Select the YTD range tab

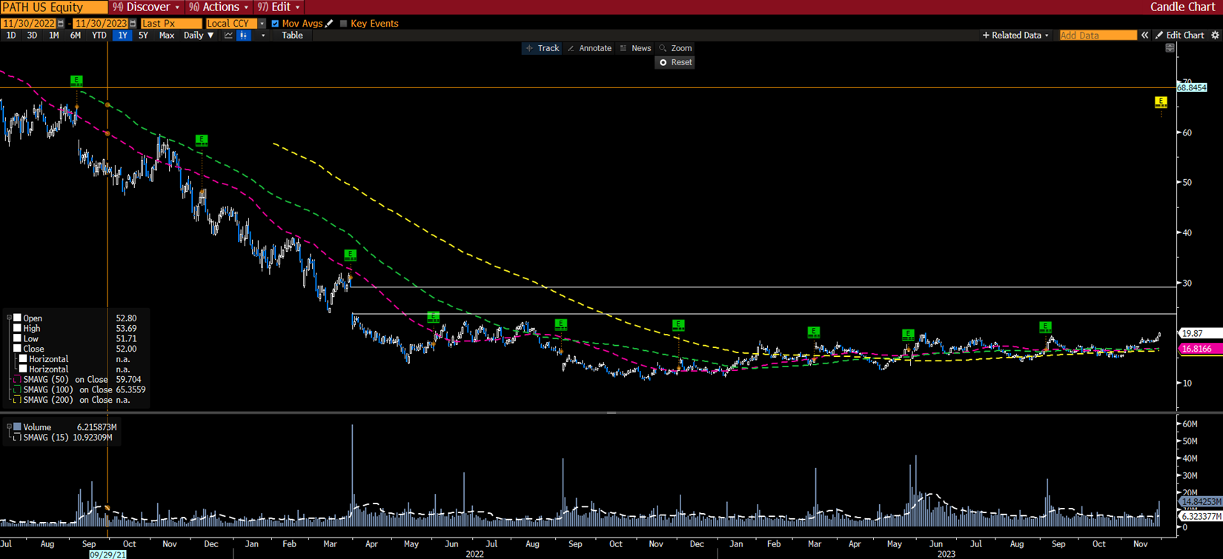99,36
